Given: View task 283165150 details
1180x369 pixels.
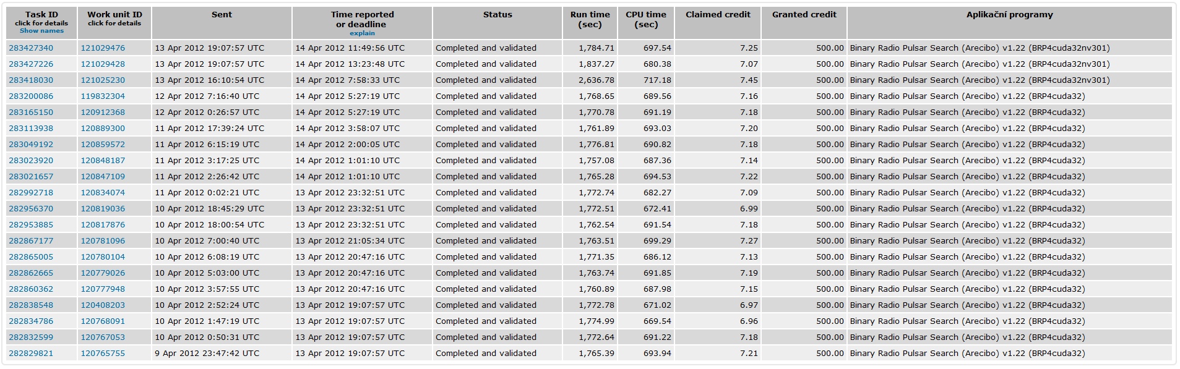Looking at the screenshot, I should 31,112.
